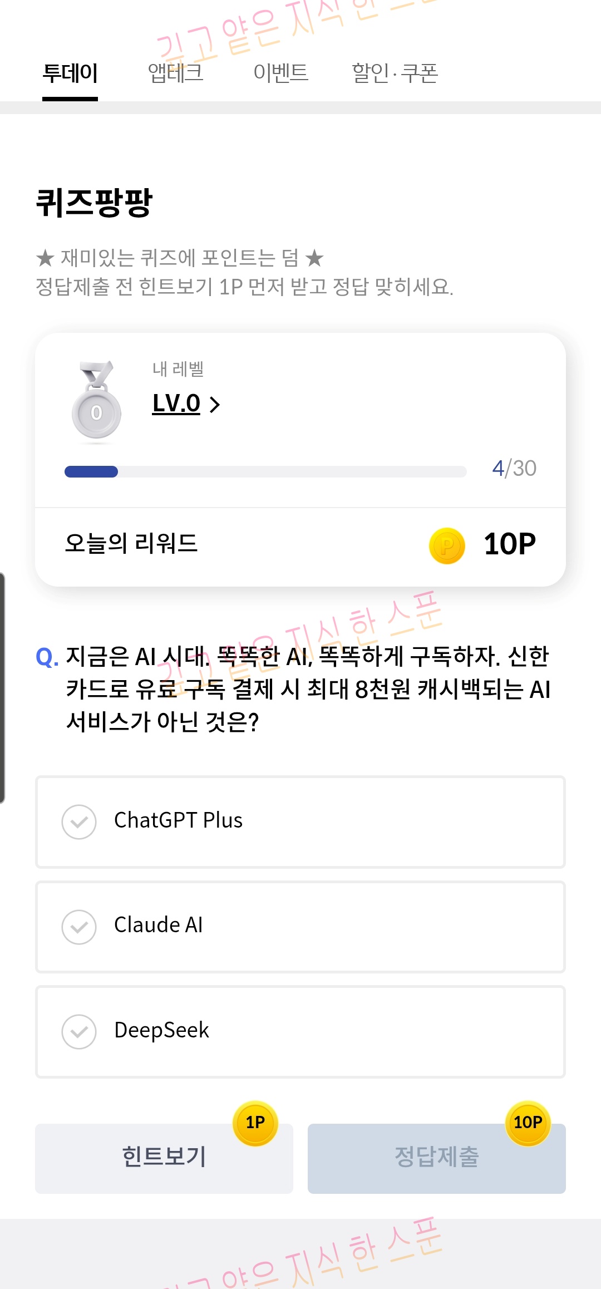Click the silver level medal icon
Image resolution: width=601 pixels, height=1289 pixels.
[96, 401]
